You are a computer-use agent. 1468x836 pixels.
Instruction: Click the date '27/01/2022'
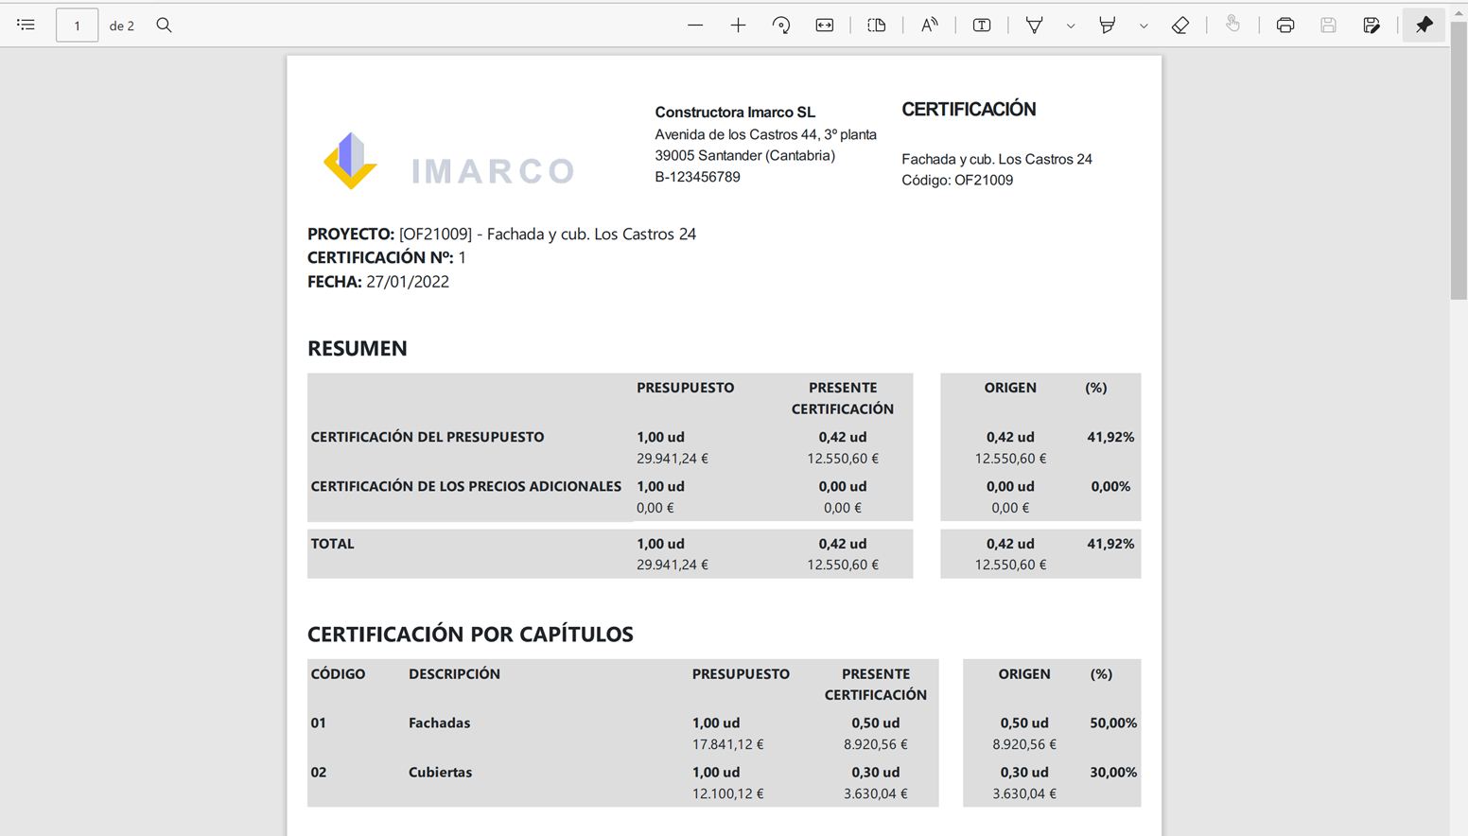point(408,282)
